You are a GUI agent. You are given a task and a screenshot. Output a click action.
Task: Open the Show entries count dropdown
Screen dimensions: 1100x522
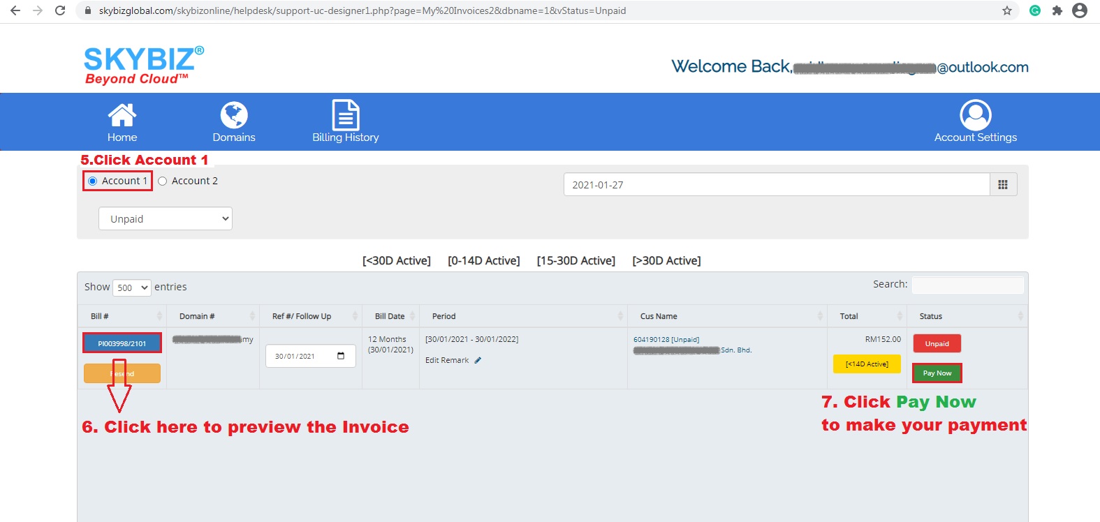click(x=132, y=288)
